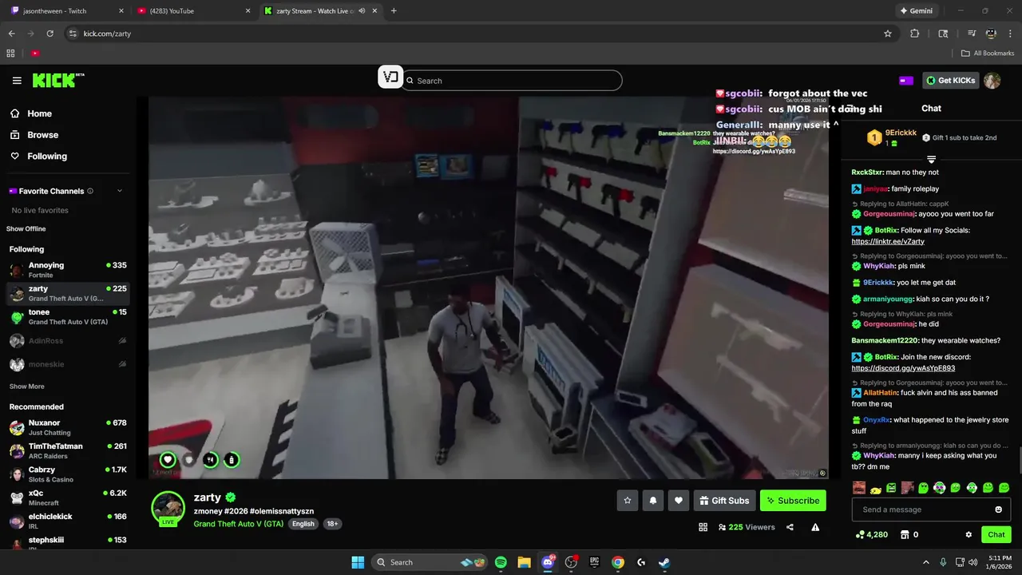The height and width of the screenshot is (575, 1022).
Task: Click the Get KICKs button
Action: (x=950, y=81)
